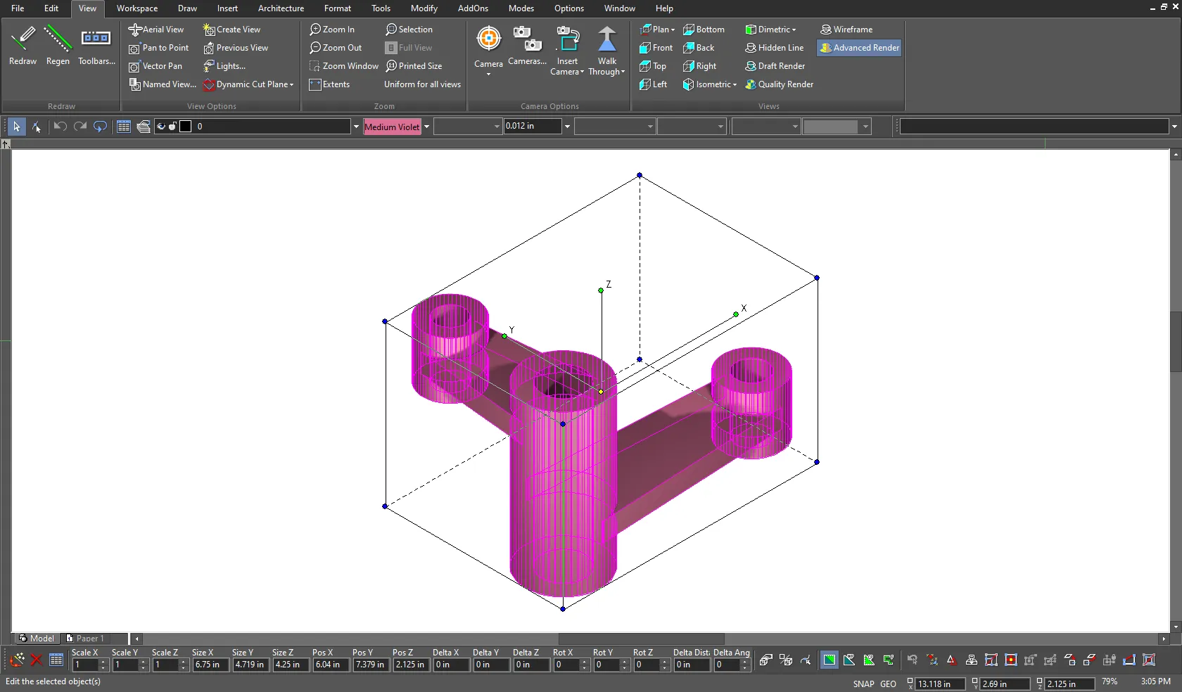Toggle SNAP mode in status bar

[863, 684]
